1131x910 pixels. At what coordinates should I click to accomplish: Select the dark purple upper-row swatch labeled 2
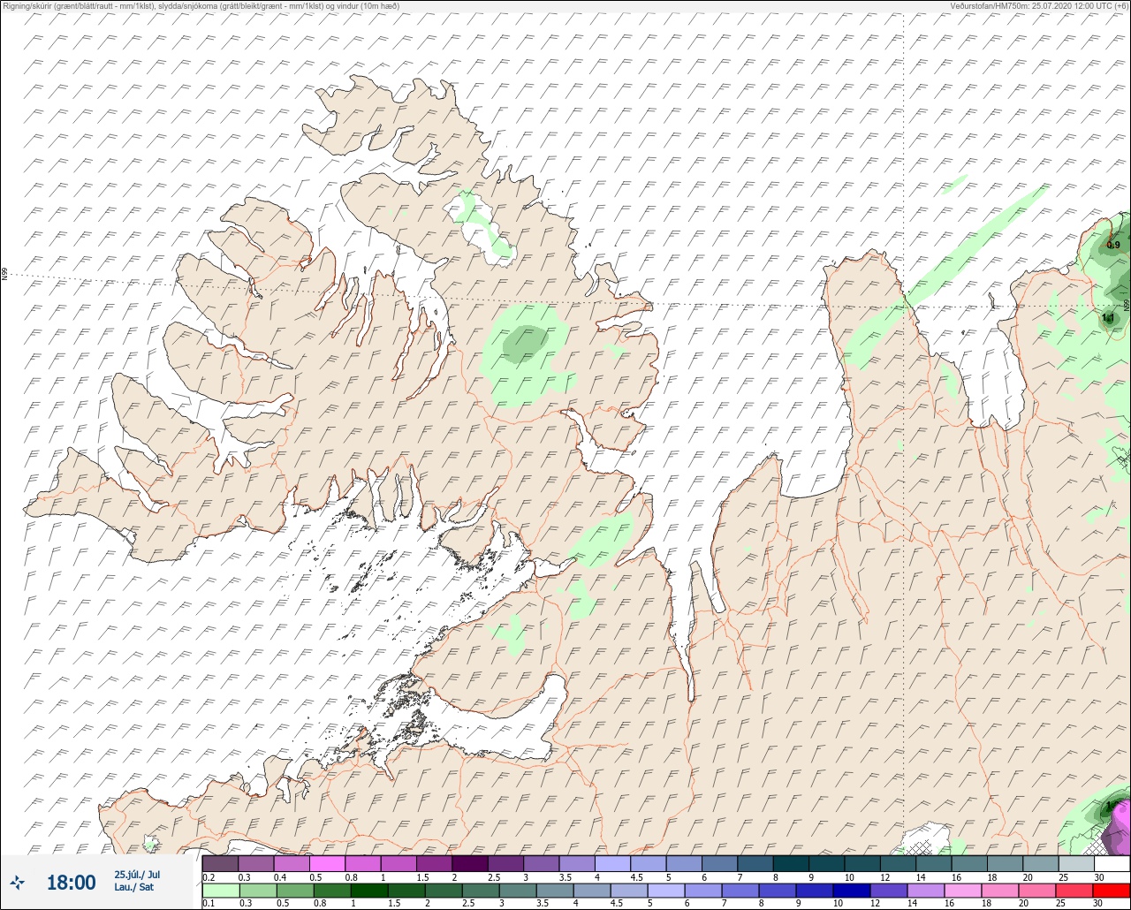click(x=469, y=863)
